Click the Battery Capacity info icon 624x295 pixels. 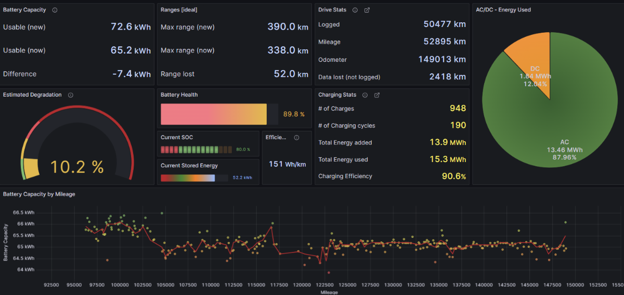55,10
